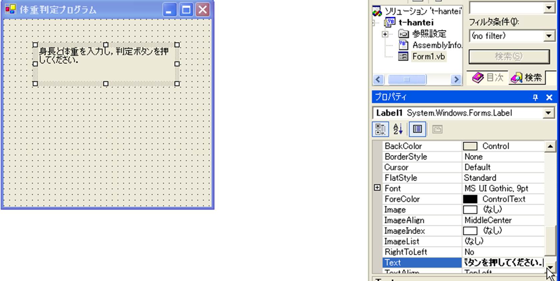560x281 pixels.
Task: Click the Categorized view icon in Properties
Action: tap(380, 129)
